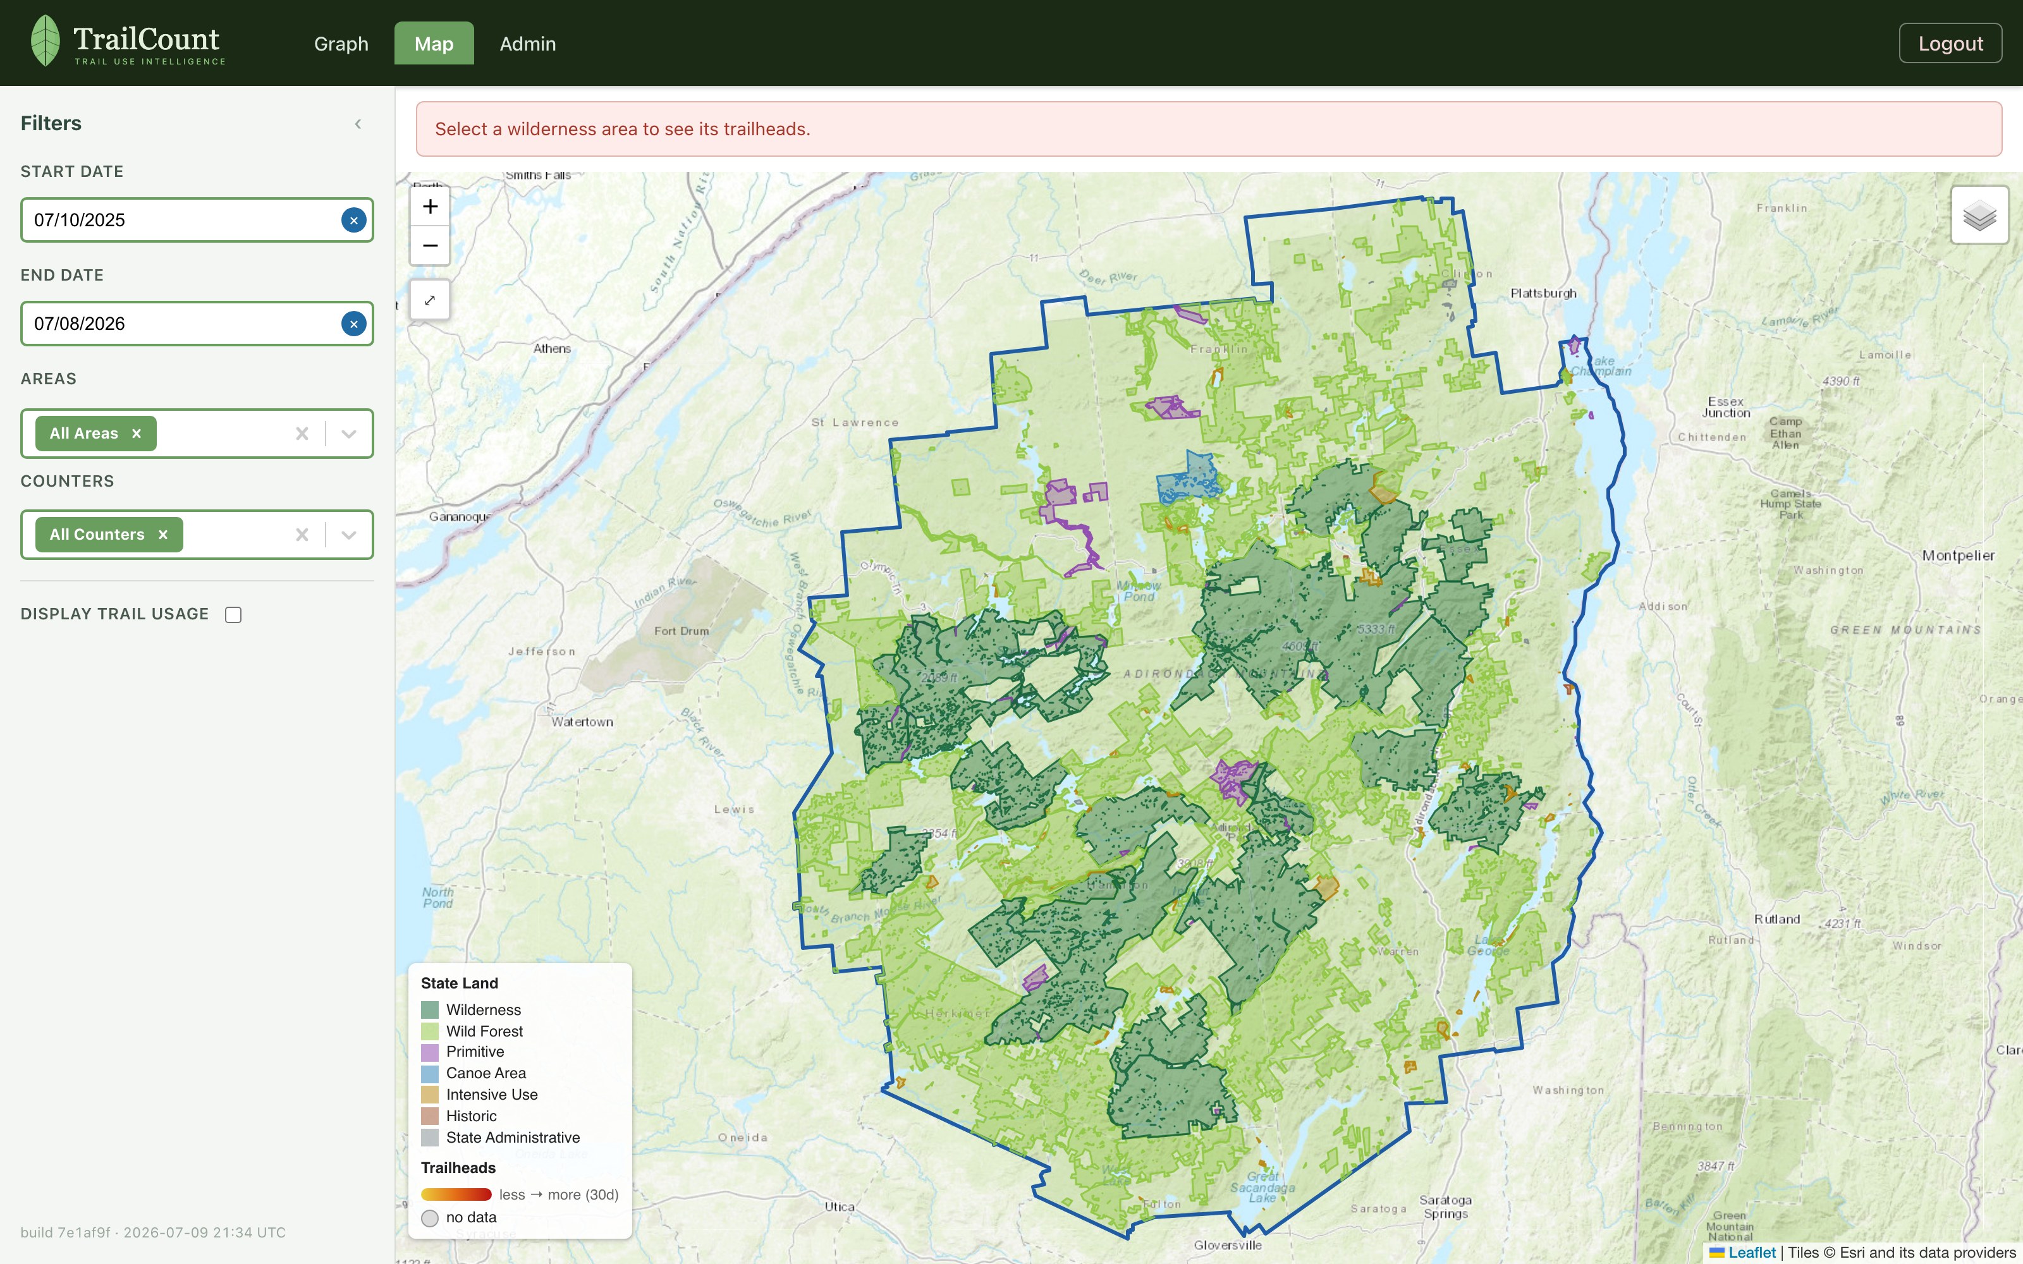Click the trailhead usage gradient bar
Viewport: 2023px width, 1264px height.
click(456, 1194)
